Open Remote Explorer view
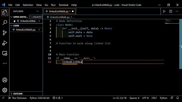182x102 pixels. 5,53
